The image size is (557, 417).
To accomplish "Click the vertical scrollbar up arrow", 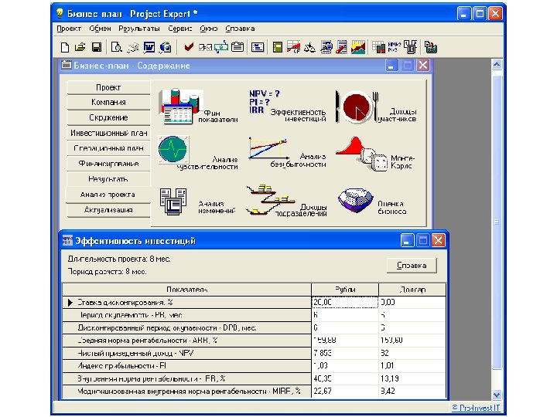I will tap(497, 65).
